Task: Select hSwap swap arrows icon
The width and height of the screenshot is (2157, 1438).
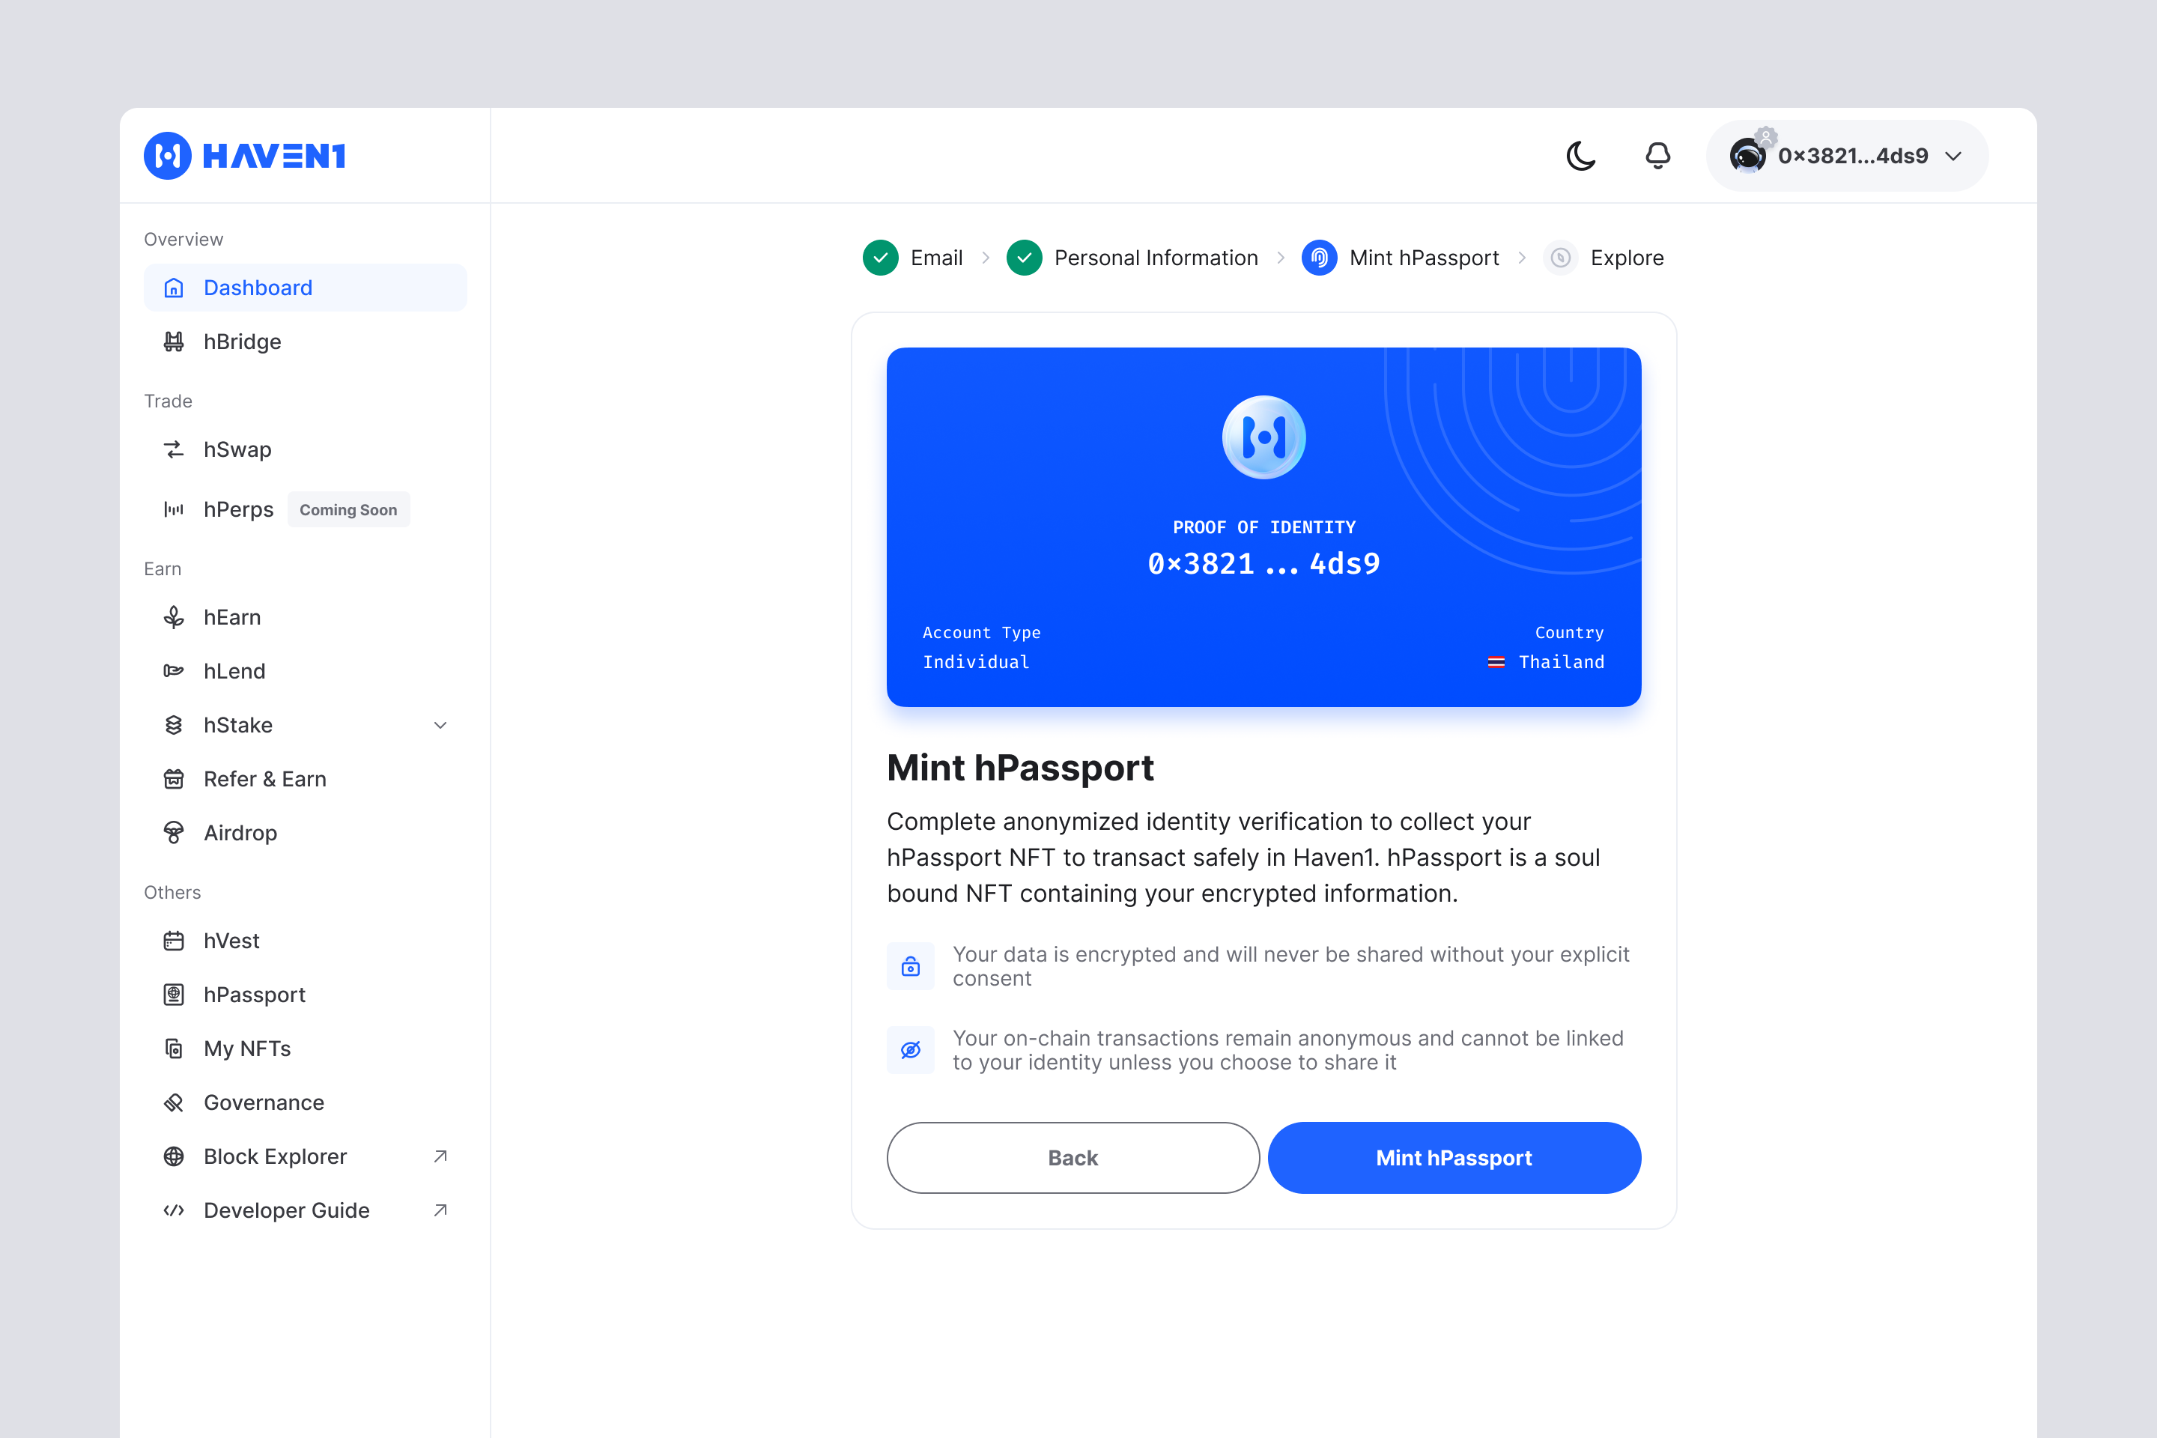Action: (173, 449)
